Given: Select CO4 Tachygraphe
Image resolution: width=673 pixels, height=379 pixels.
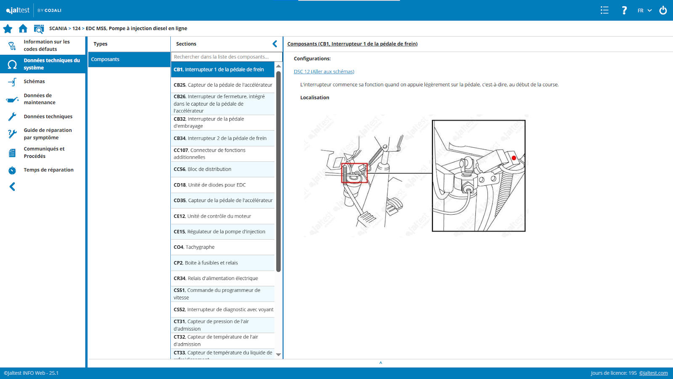Looking at the screenshot, I should pos(223,247).
